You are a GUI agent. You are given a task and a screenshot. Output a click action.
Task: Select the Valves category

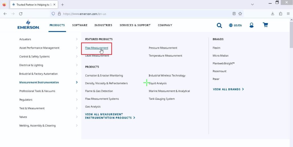point(23,117)
